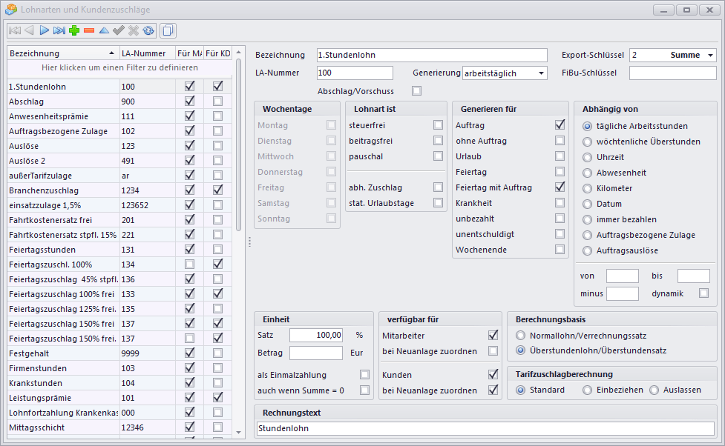The width and height of the screenshot is (725, 446).
Task: Select Uhrzeit radio option
Action: tap(587, 158)
